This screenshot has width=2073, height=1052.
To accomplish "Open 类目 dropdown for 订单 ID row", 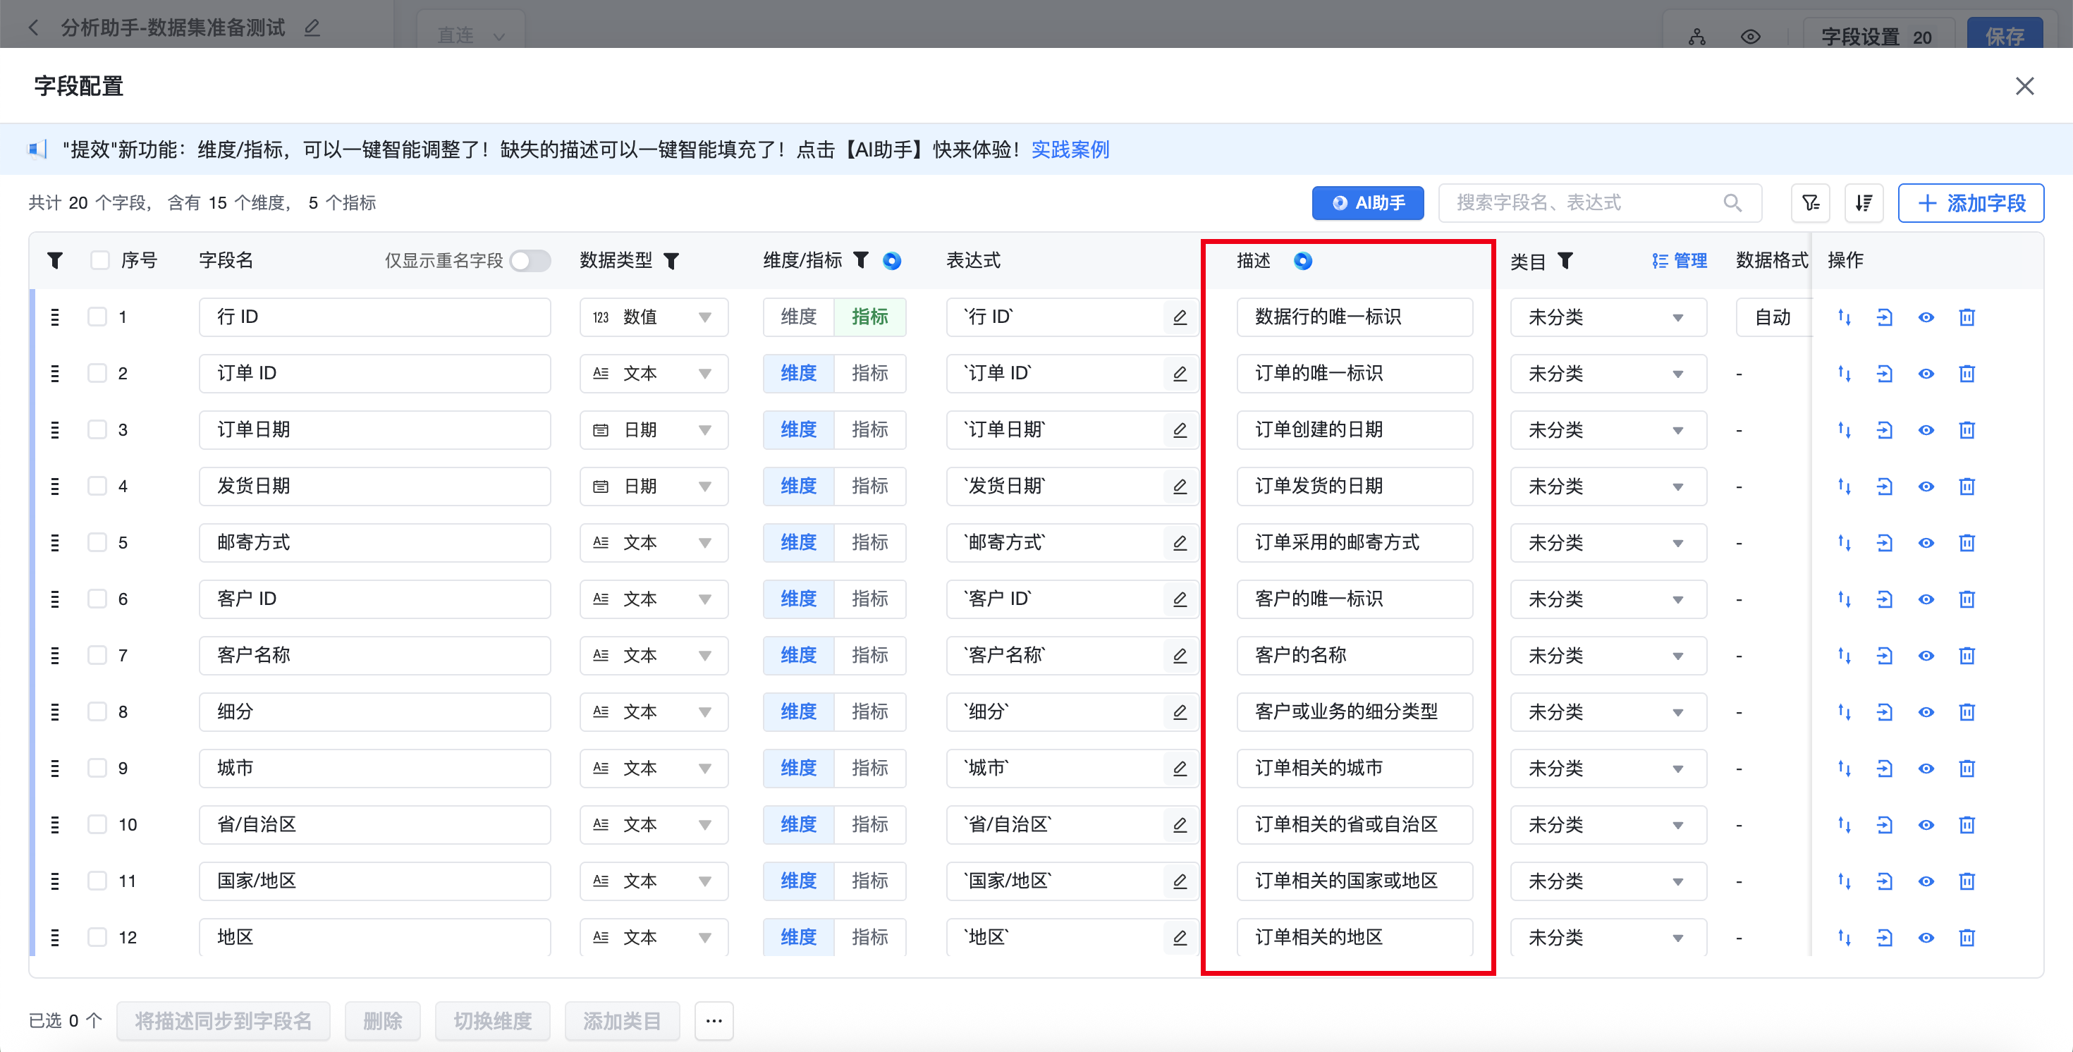I will point(1608,374).
